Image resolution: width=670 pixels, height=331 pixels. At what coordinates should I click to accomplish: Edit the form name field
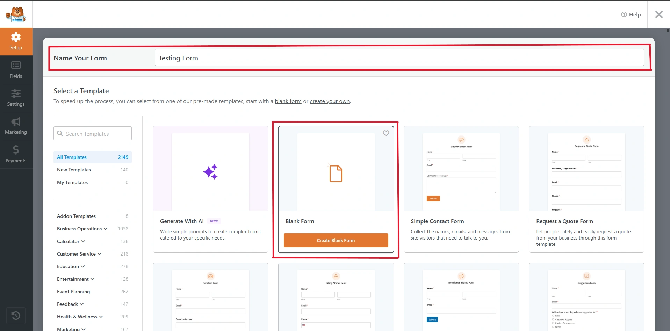(x=399, y=58)
